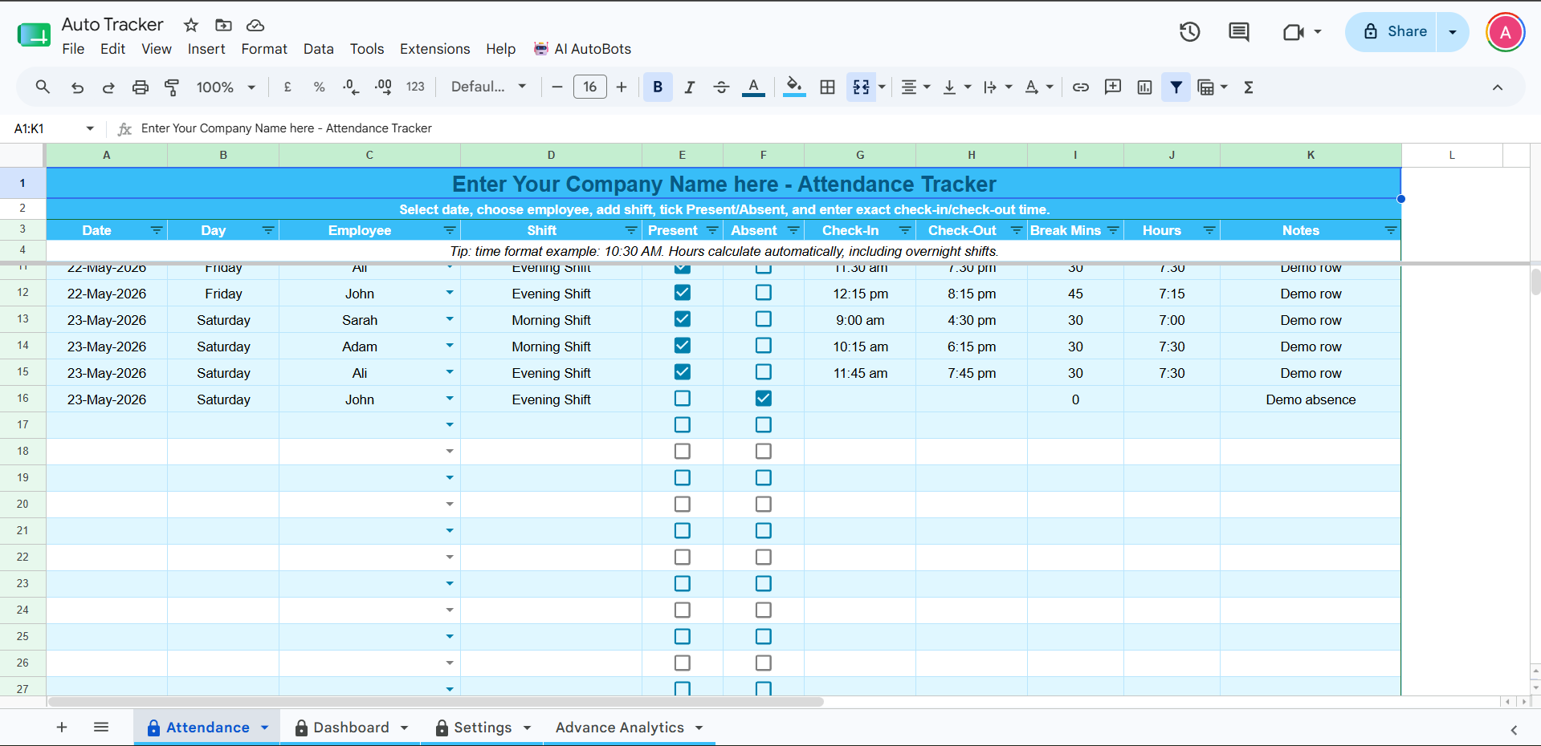Increase the font size

coord(622,87)
